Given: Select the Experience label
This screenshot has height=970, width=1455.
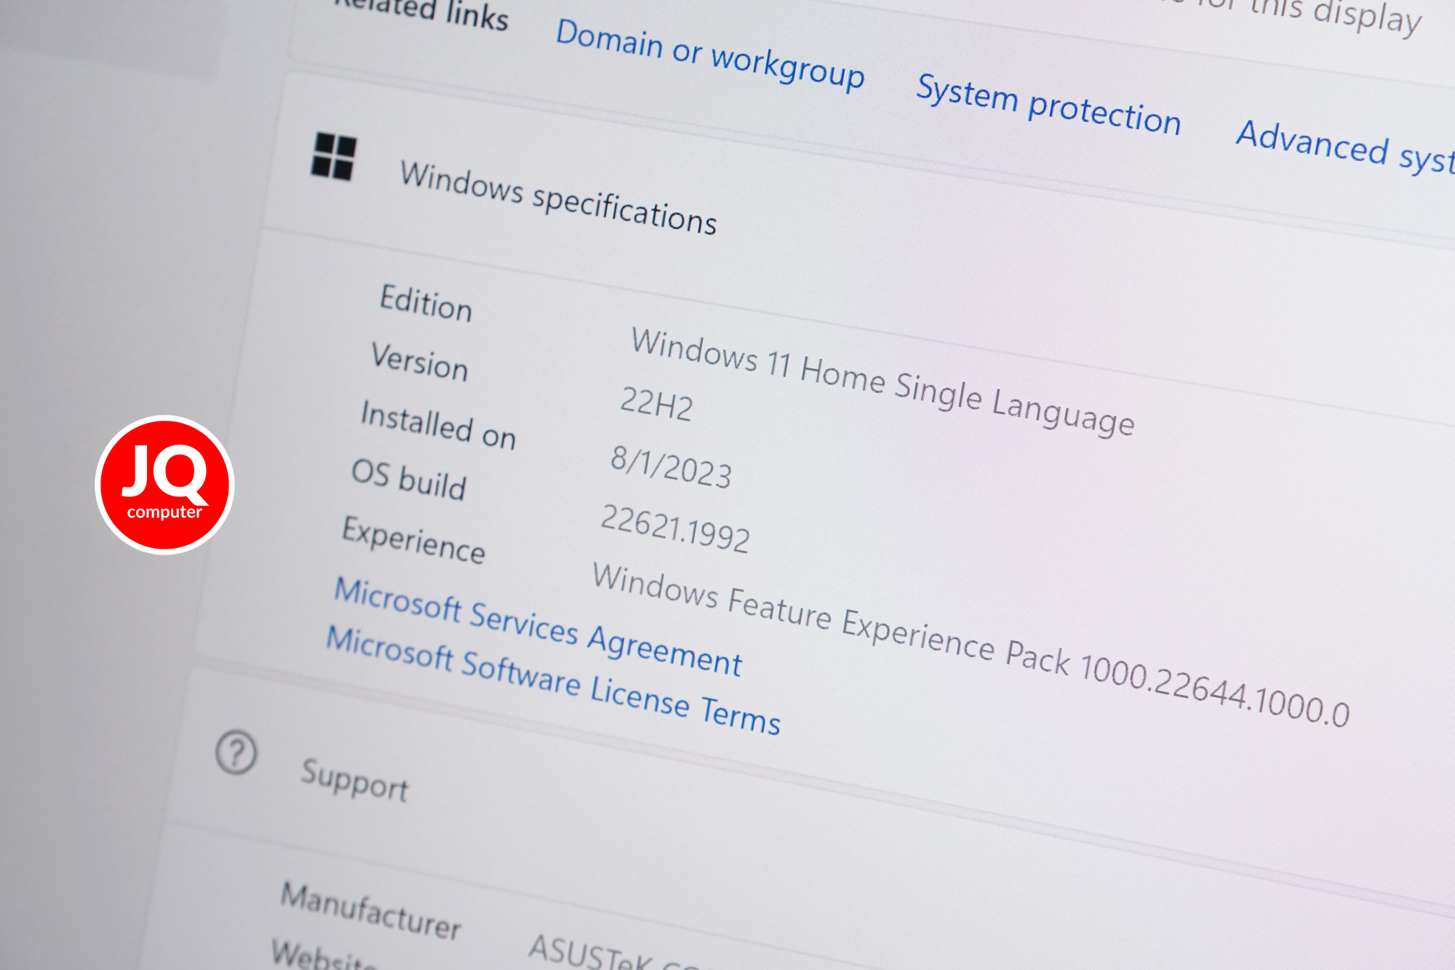Looking at the screenshot, I should (x=414, y=540).
